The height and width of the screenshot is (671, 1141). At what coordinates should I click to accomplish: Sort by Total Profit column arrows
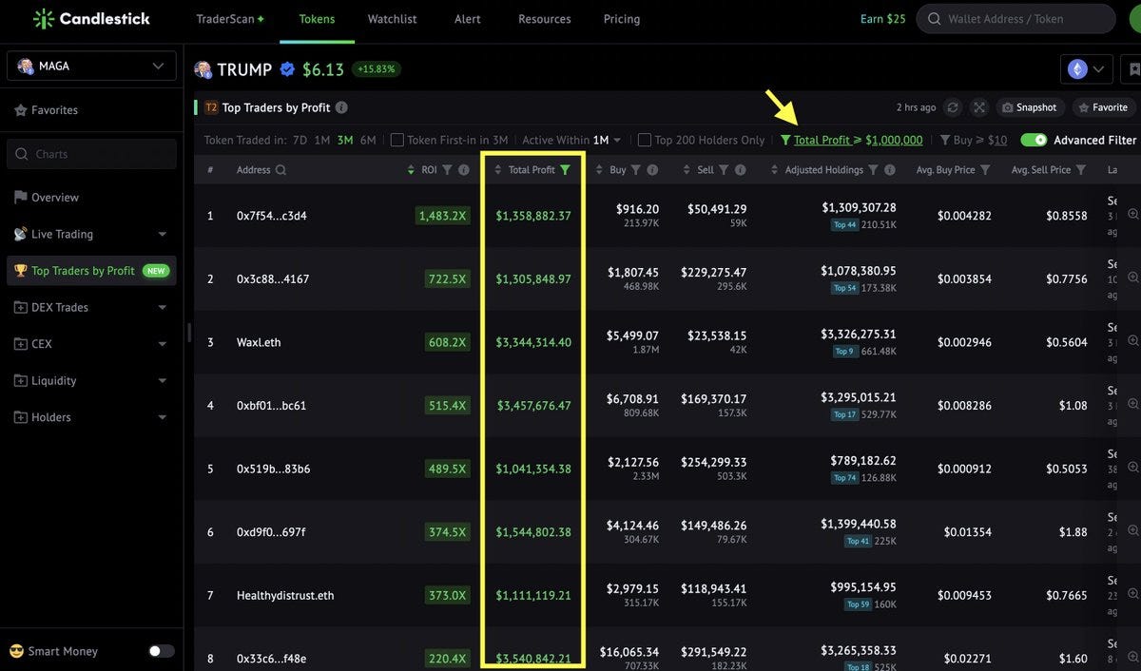click(498, 170)
